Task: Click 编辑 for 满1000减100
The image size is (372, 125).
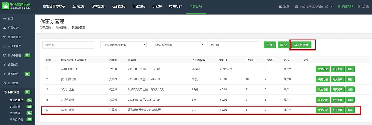Action: [x=350, y=69]
